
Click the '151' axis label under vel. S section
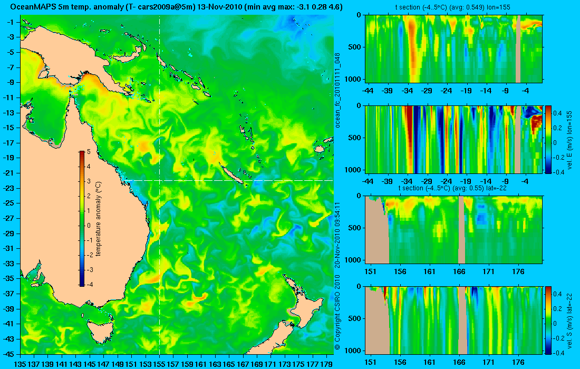[x=370, y=362]
